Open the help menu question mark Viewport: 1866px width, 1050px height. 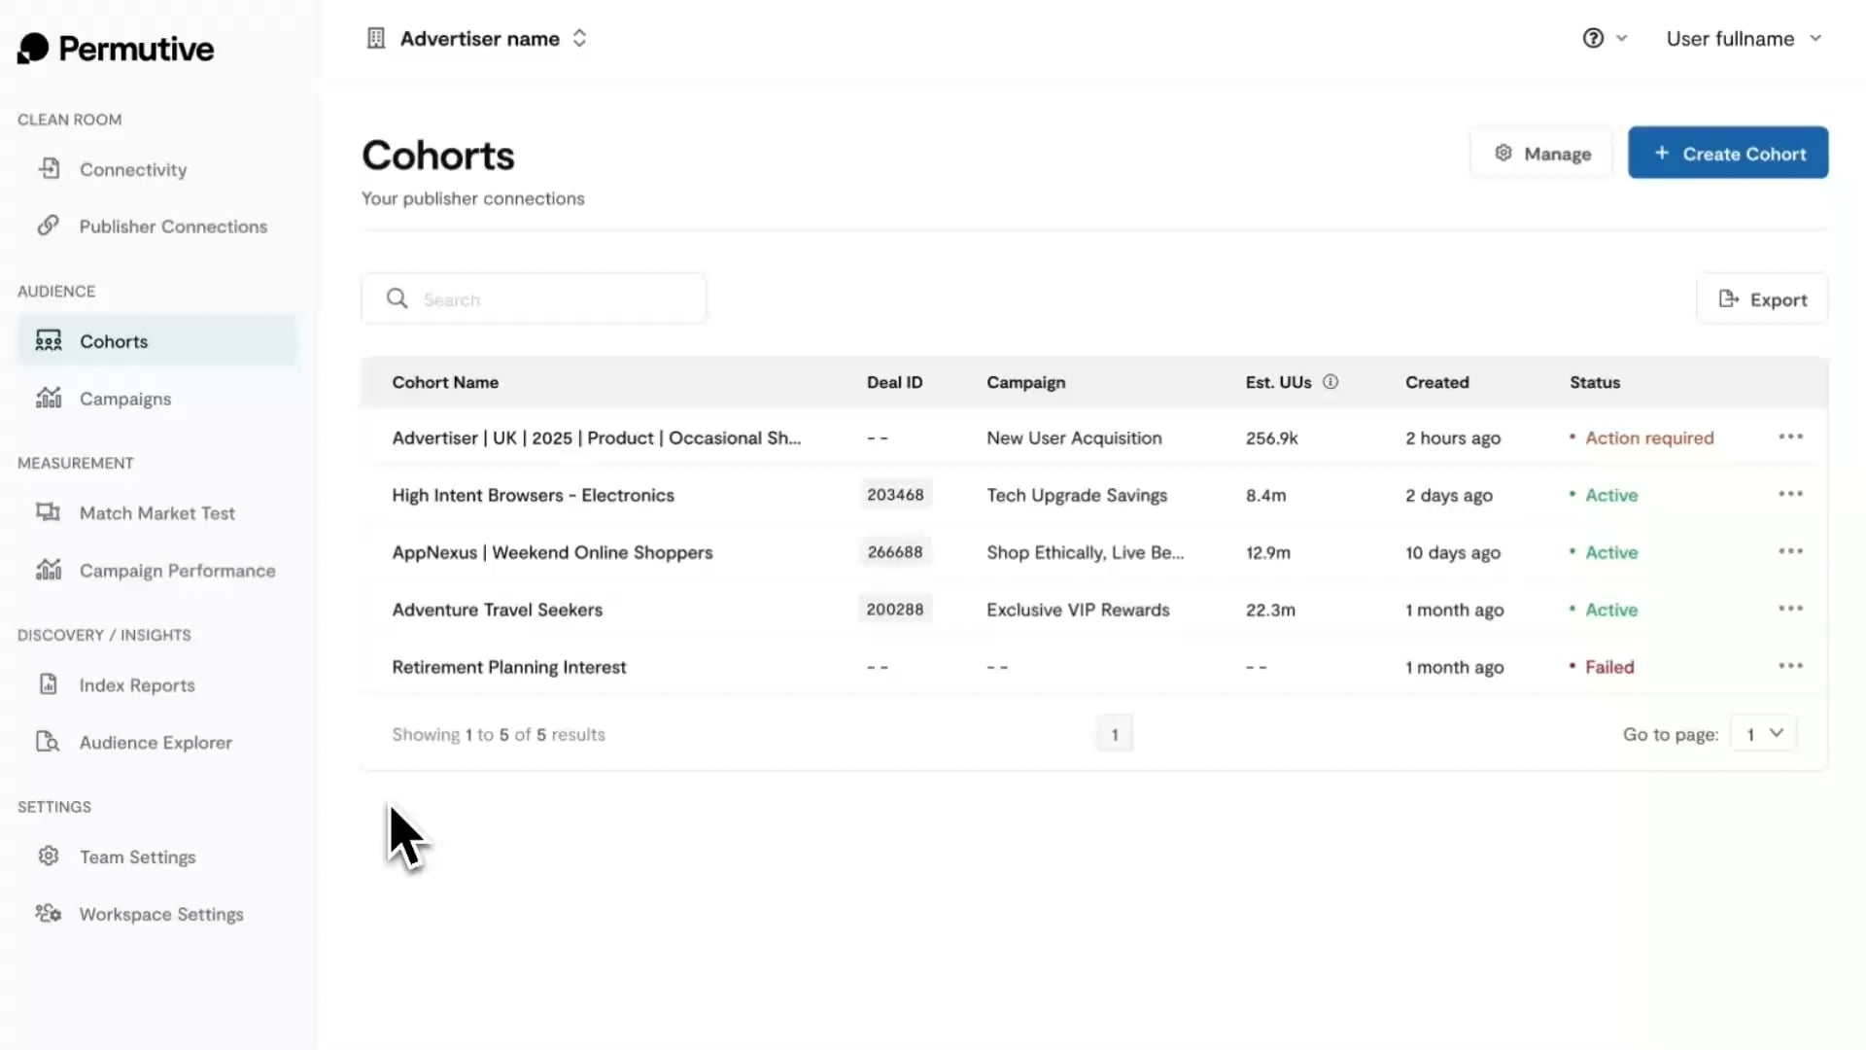tap(1593, 39)
